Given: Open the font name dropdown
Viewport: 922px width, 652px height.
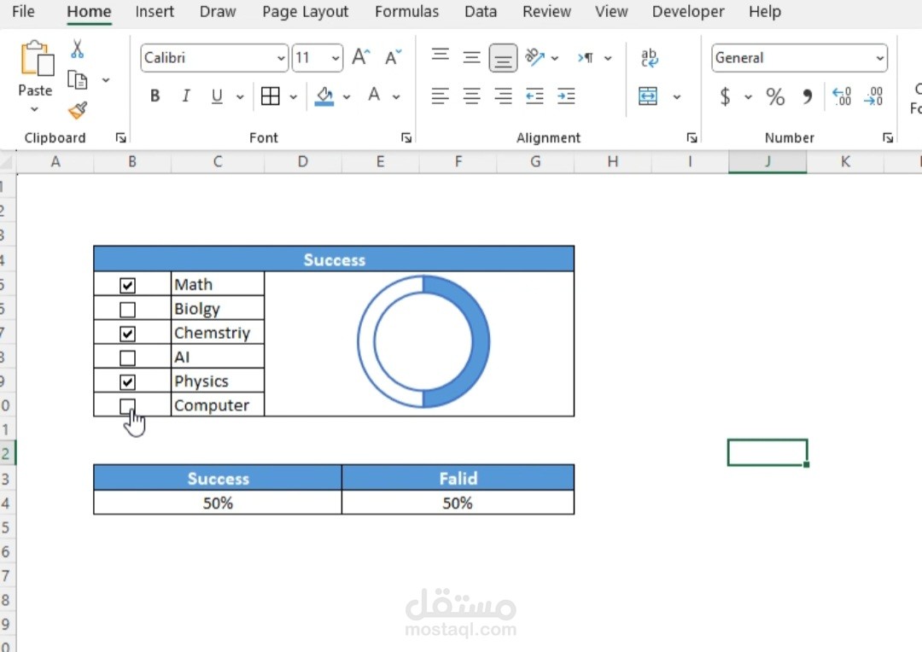Looking at the screenshot, I should point(281,58).
